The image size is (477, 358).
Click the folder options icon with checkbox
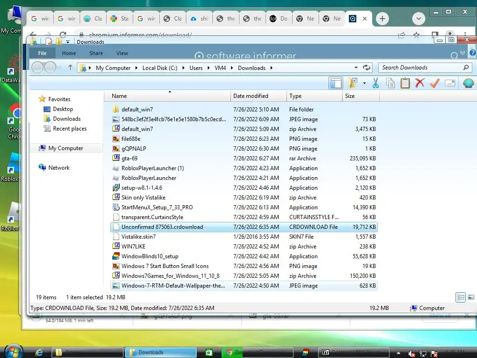[x=353, y=83]
